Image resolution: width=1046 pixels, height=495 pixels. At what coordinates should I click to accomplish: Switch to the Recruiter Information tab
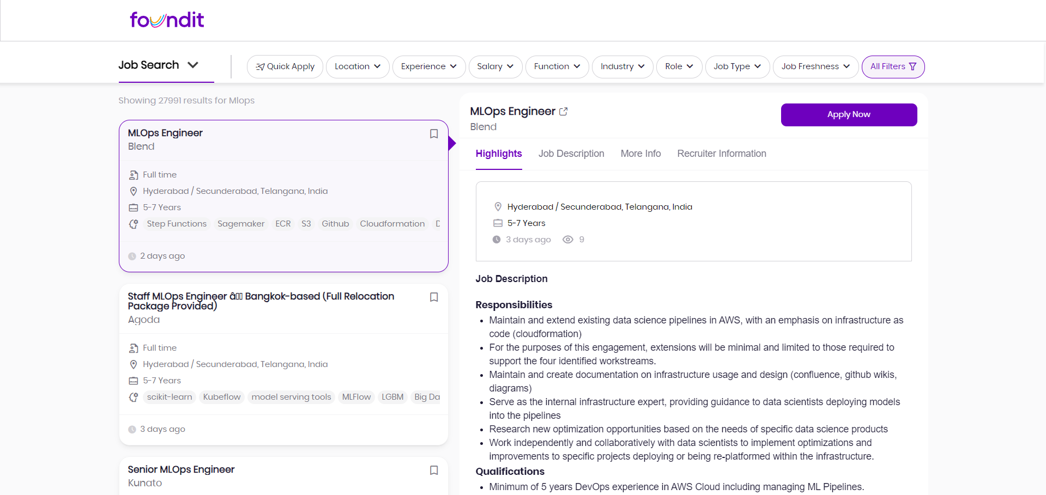722,154
